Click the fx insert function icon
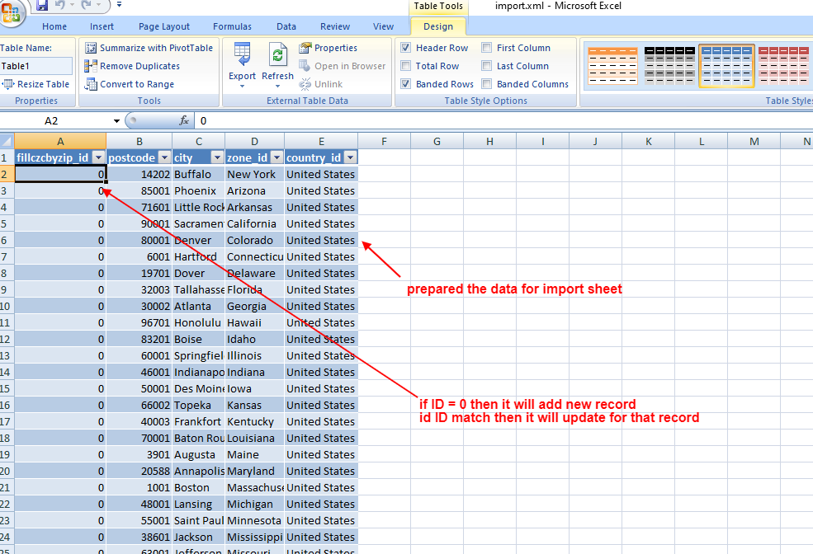Viewport: 813px width, 554px height. pyautogui.click(x=183, y=120)
